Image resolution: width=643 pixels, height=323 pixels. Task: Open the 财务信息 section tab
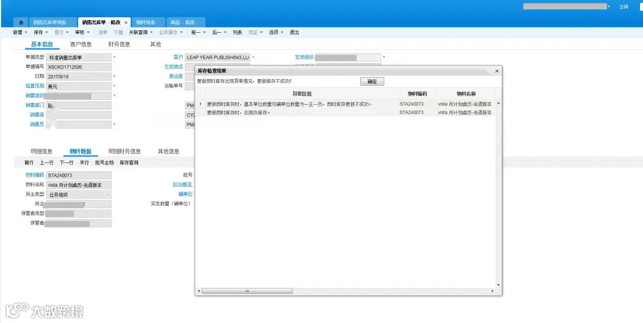(x=119, y=44)
